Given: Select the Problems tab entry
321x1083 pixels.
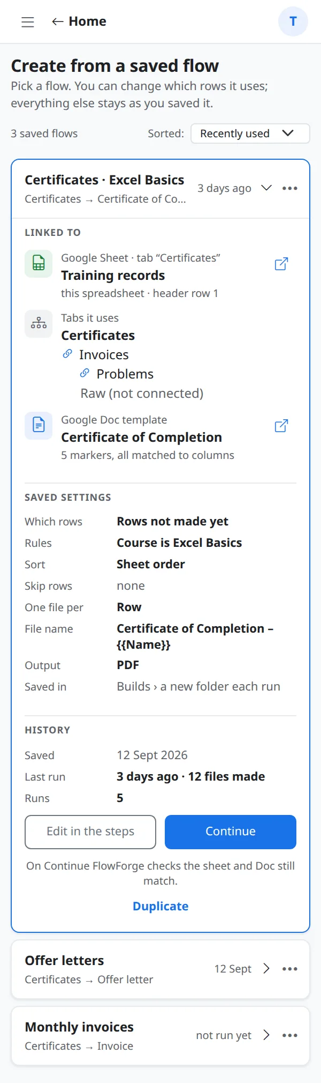Looking at the screenshot, I should (x=125, y=374).
